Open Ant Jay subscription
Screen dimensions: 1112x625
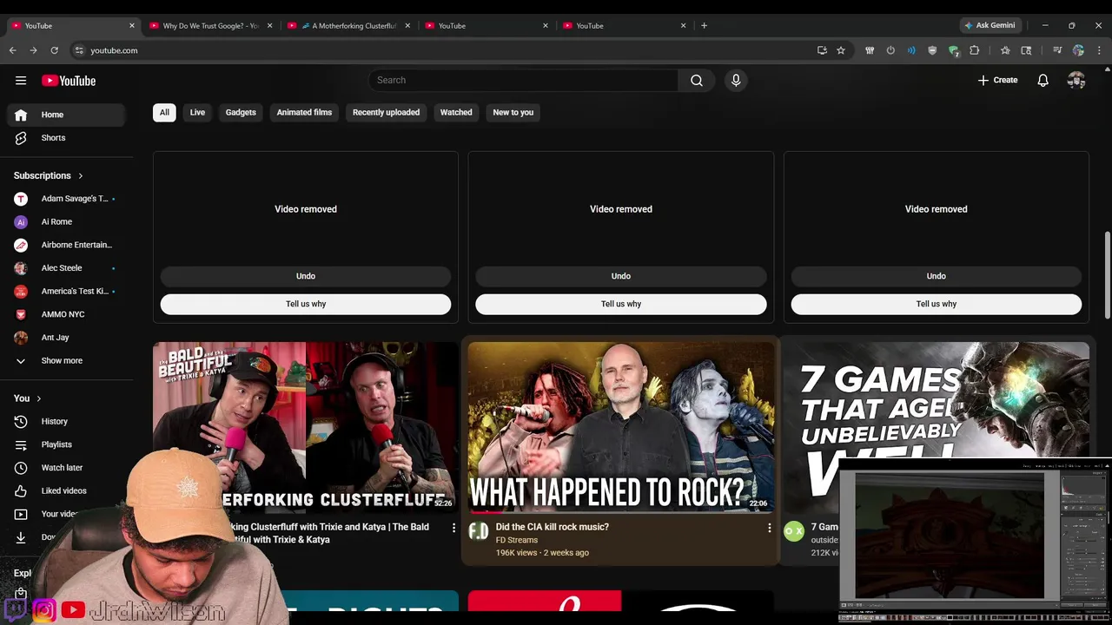[66, 337]
